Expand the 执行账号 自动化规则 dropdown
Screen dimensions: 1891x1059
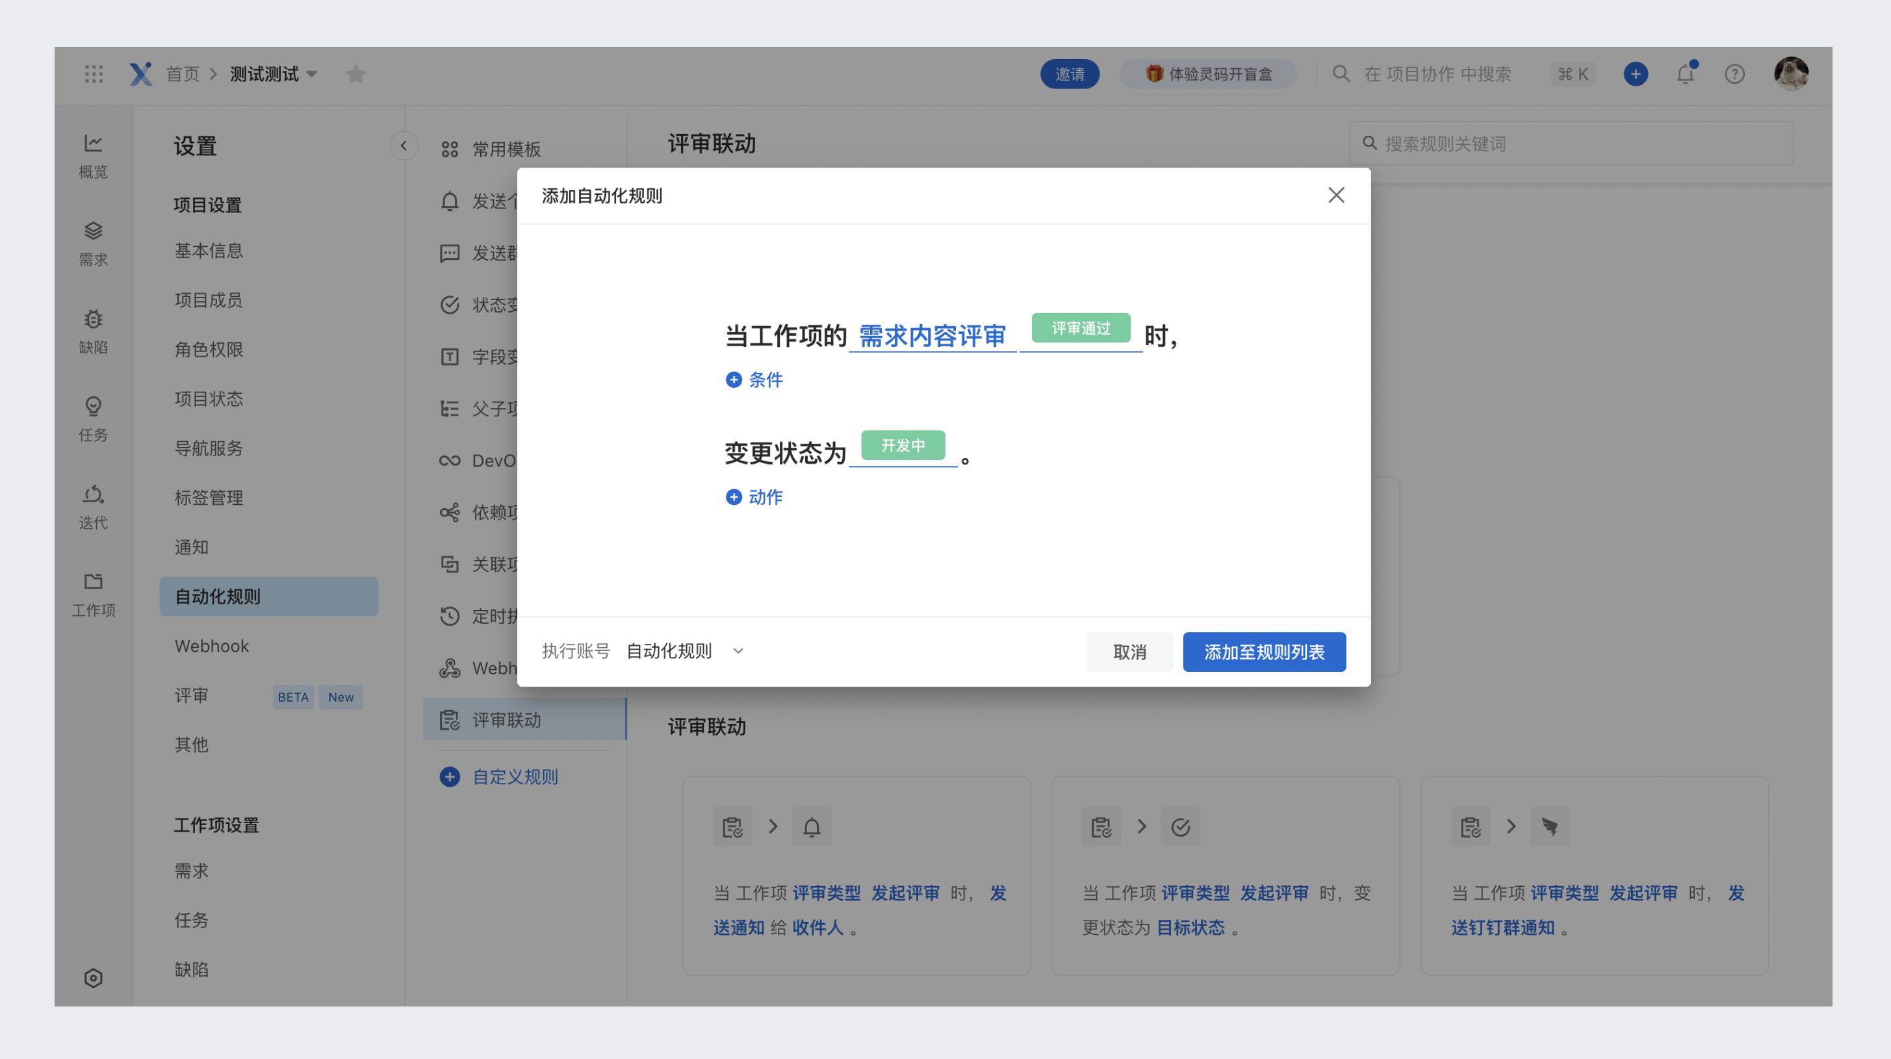coord(685,651)
